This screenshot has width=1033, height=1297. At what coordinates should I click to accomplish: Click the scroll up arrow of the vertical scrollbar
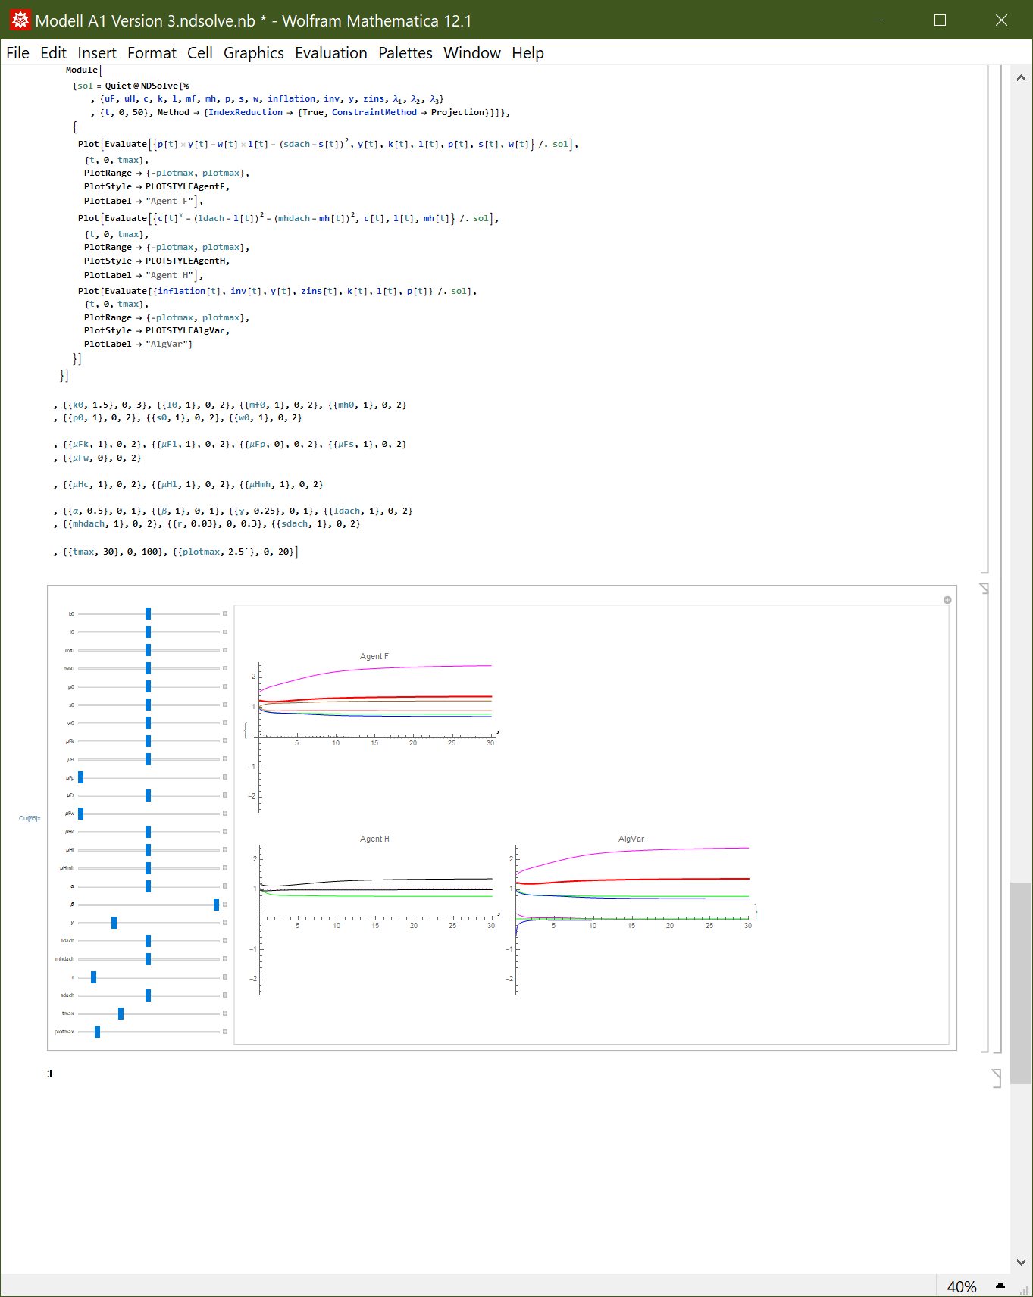(x=1021, y=77)
